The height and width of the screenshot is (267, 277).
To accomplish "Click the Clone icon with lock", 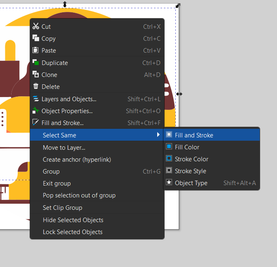I will click(36, 74).
